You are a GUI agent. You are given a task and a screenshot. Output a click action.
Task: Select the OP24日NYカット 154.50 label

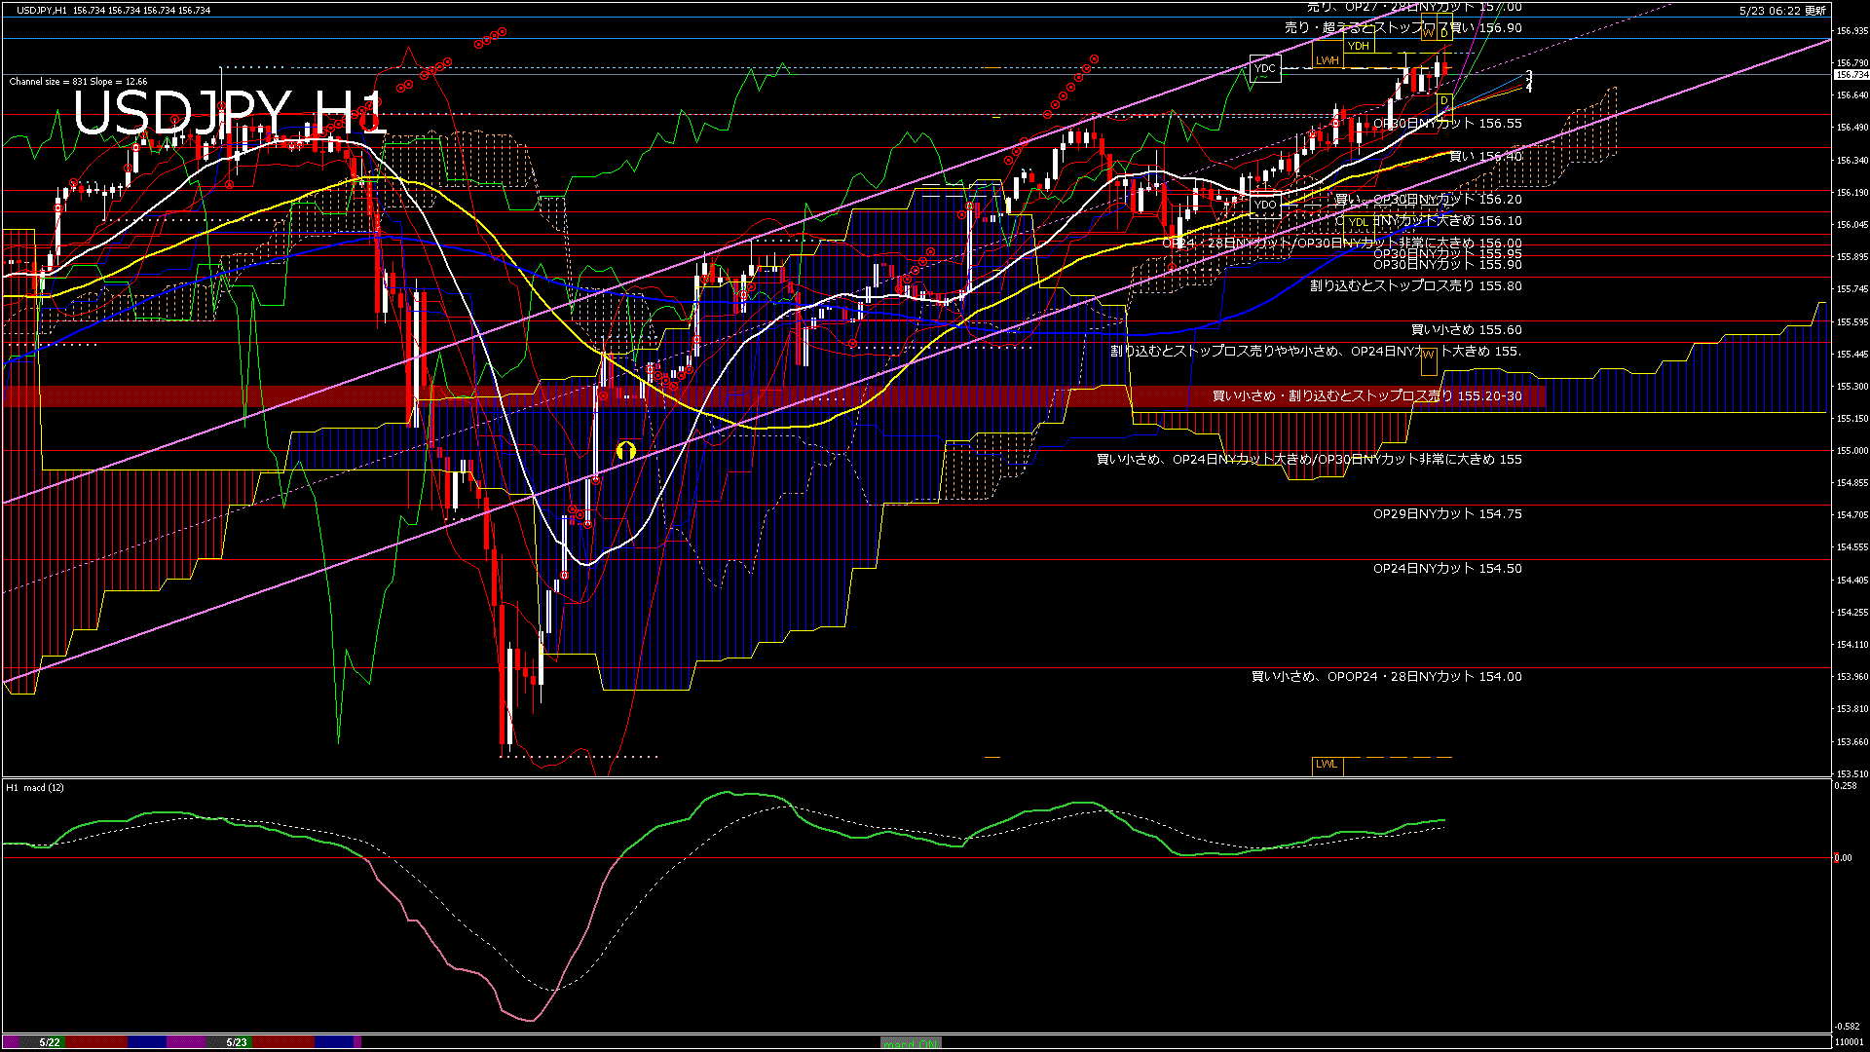coord(1446,569)
